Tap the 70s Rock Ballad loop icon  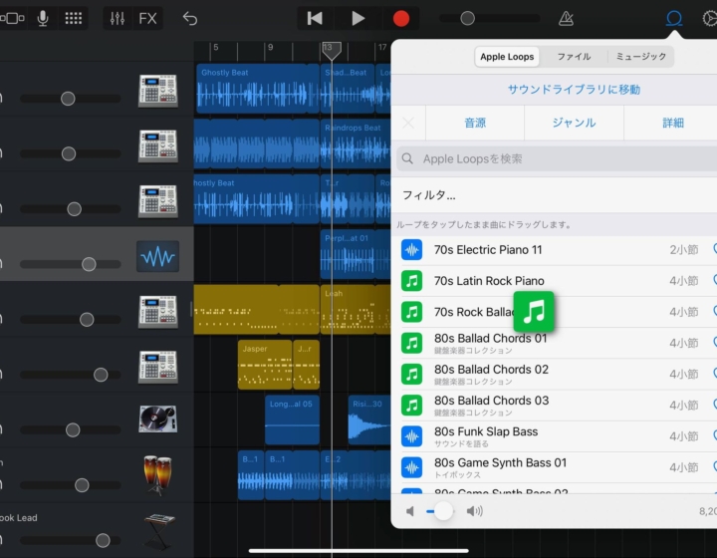(411, 312)
